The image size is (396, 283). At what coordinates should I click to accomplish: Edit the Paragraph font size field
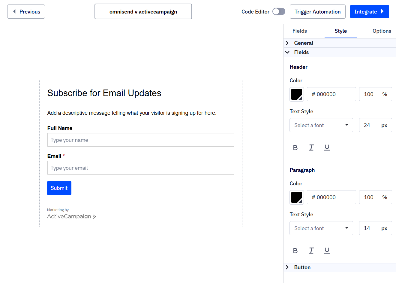pos(375,228)
